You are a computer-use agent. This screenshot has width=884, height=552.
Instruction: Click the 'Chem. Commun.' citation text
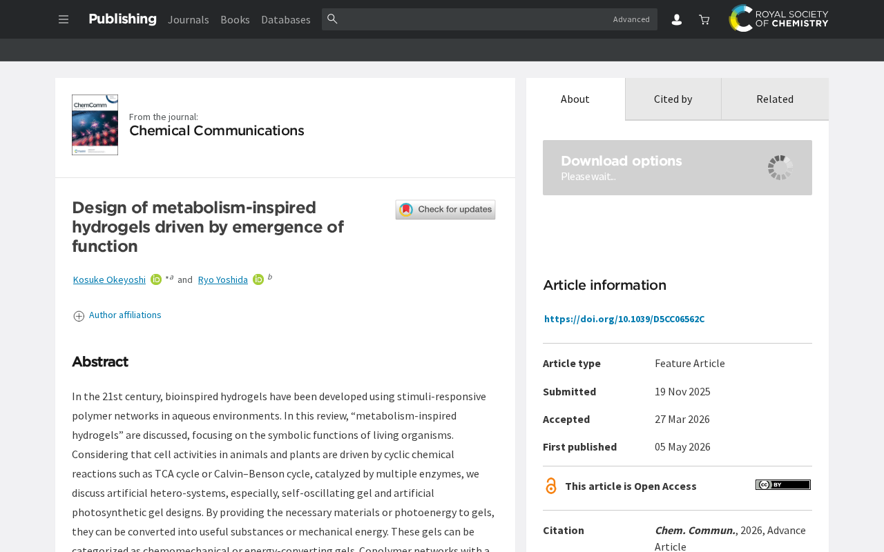point(695,530)
